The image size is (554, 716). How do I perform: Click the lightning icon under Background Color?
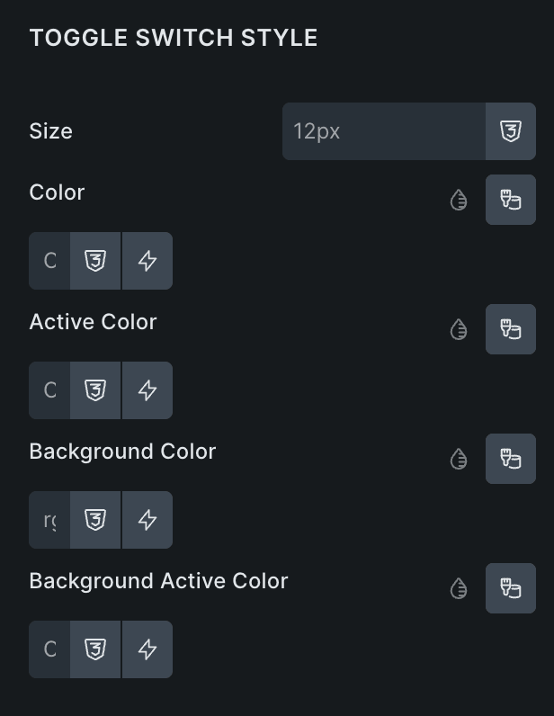tap(147, 520)
